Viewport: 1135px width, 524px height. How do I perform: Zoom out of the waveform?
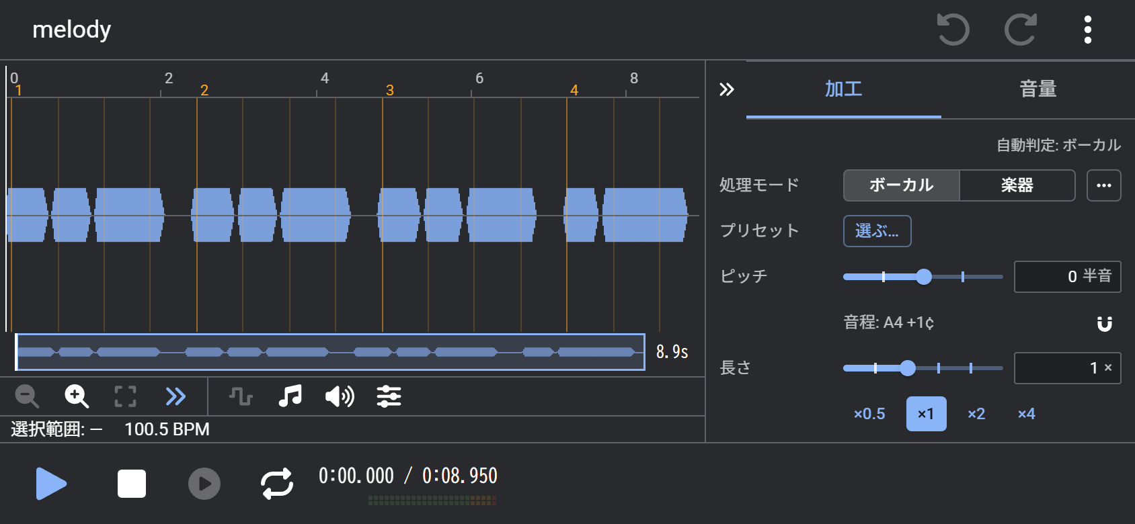[x=28, y=396]
